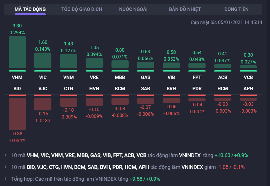Image resolution: width=270 pixels, height=186 pixels.
Task: Click the VJC ticker label
Action: 43,89
